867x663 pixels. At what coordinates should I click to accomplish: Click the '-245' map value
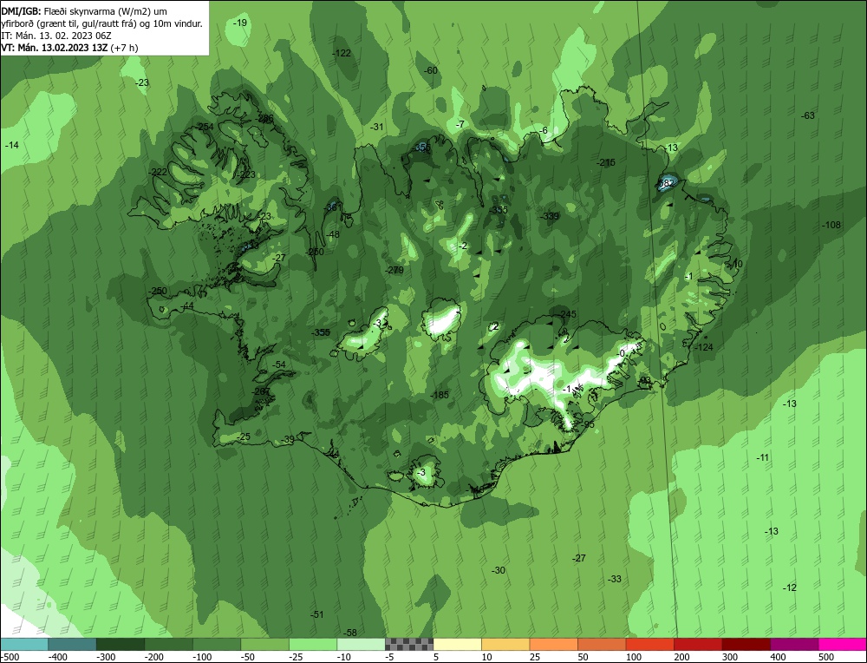pos(567,314)
